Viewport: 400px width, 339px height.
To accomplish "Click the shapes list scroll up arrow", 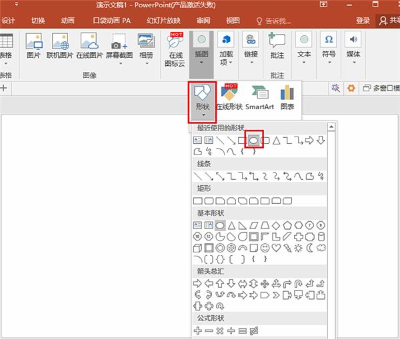I will pos(331,127).
